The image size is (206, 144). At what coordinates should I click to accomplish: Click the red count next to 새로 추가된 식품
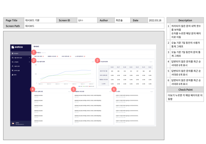(x=43, y=56)
